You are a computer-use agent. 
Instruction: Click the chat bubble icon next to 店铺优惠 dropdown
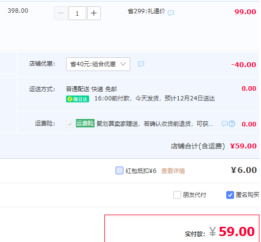[141, 64]
